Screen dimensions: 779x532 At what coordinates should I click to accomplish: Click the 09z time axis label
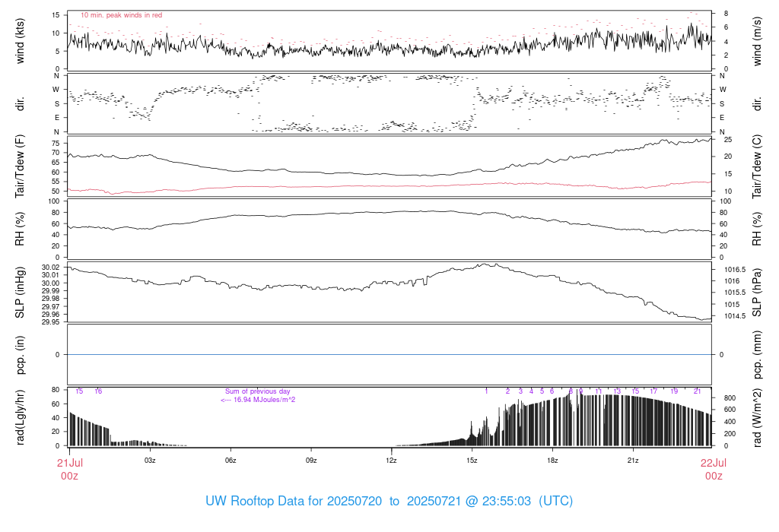[311, 461]
